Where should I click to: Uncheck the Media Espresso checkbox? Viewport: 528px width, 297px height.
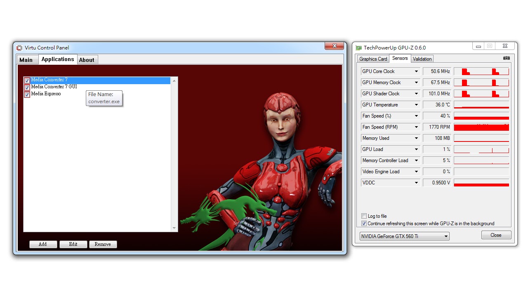[27, 94]
